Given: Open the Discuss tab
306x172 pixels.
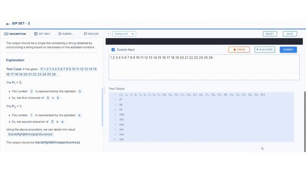Looking at the screenshot, I should coord(91,34).
